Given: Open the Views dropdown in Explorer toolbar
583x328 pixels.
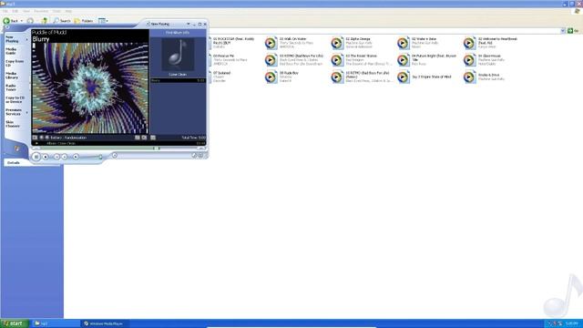Looking at the screenshot, I should tap(103, 21).
